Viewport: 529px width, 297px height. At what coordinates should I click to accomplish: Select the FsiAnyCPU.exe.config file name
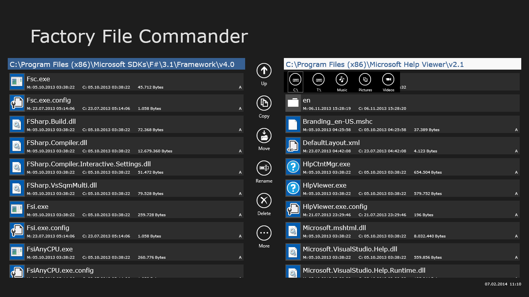pyautogui.click(x=60, y=271)
